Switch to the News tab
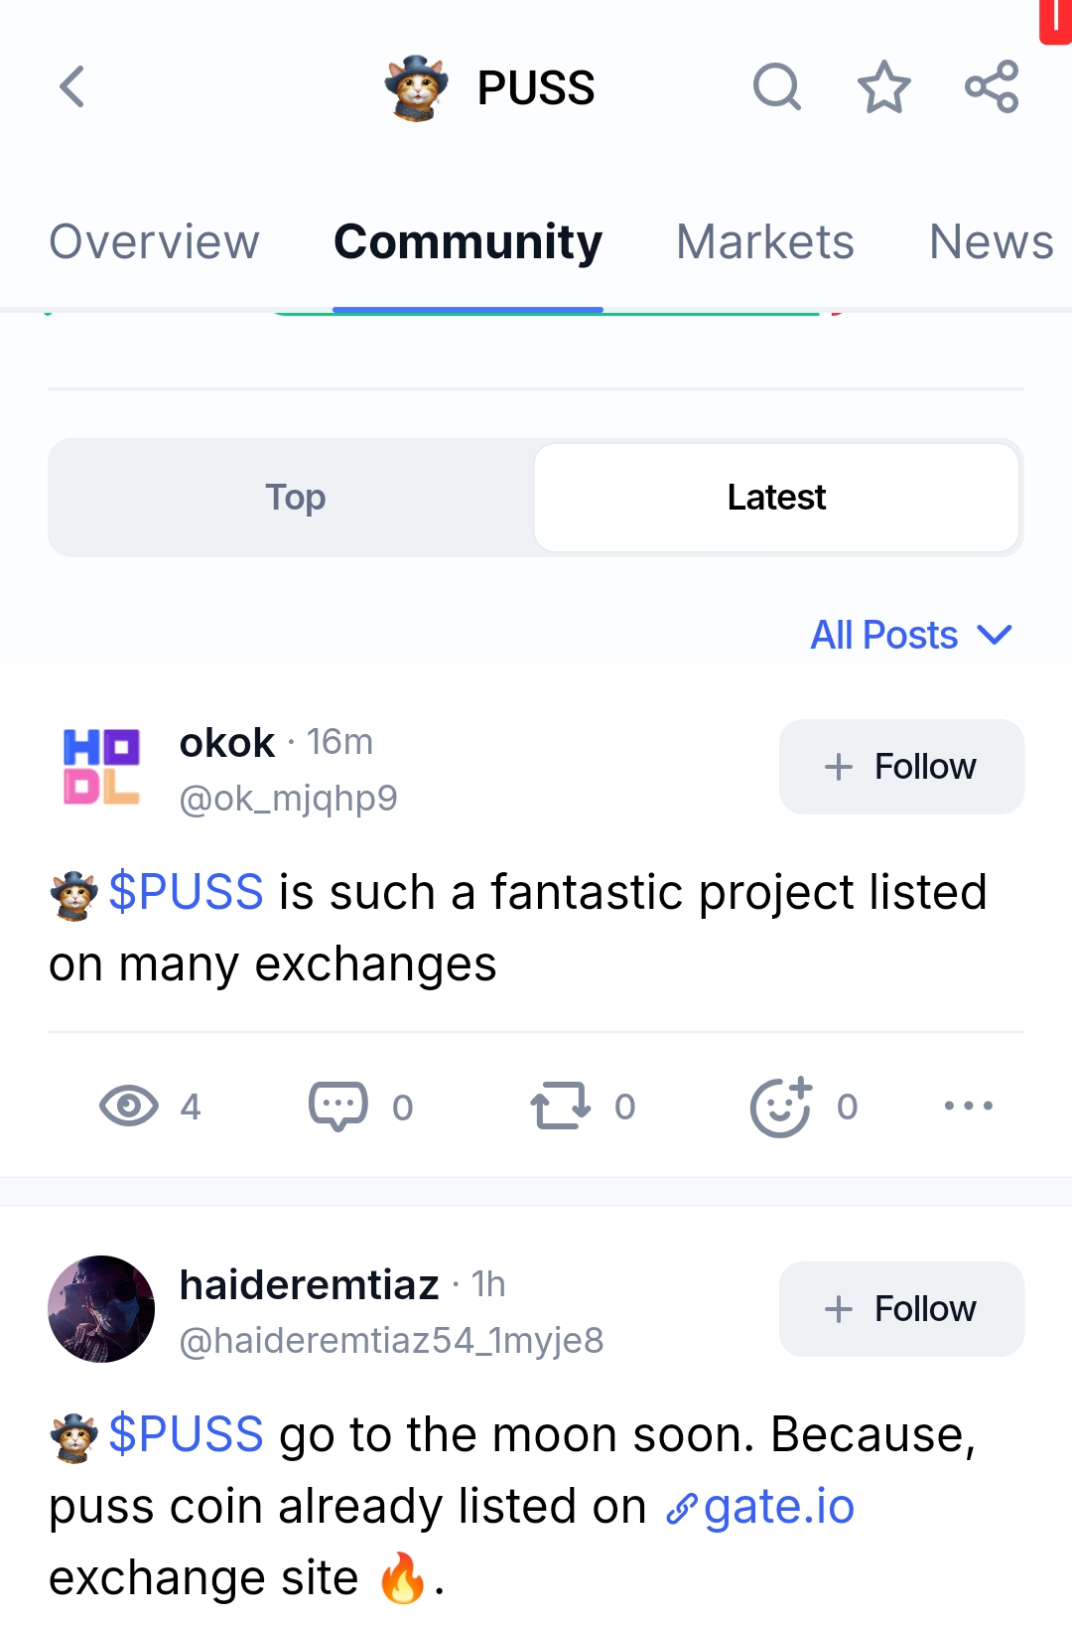This screenshot has height=1627, width=1072. (991, 242)
